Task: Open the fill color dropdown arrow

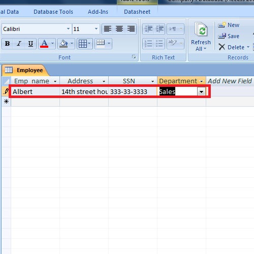Action: 72,44
